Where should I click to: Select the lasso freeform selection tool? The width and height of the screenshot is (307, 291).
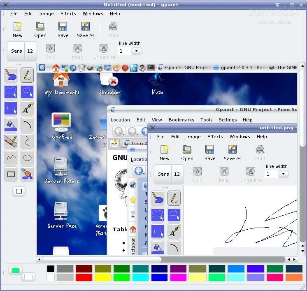coord(11,92)
